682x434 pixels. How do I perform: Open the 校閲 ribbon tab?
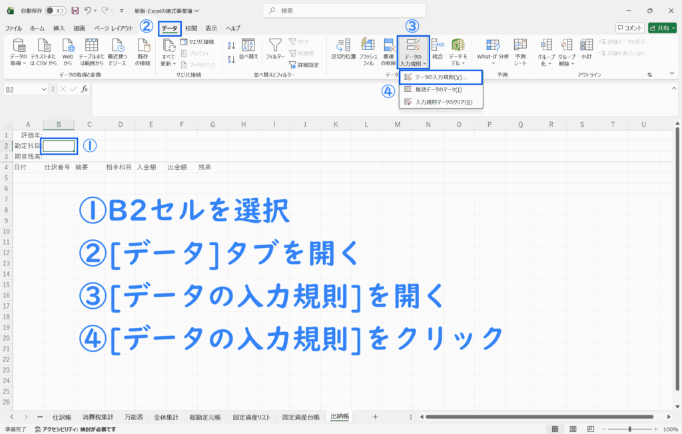191,28
